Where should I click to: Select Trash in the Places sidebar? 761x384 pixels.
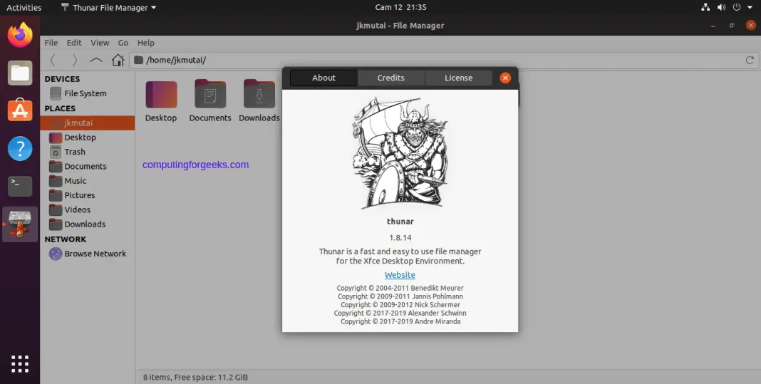(74, 152)
